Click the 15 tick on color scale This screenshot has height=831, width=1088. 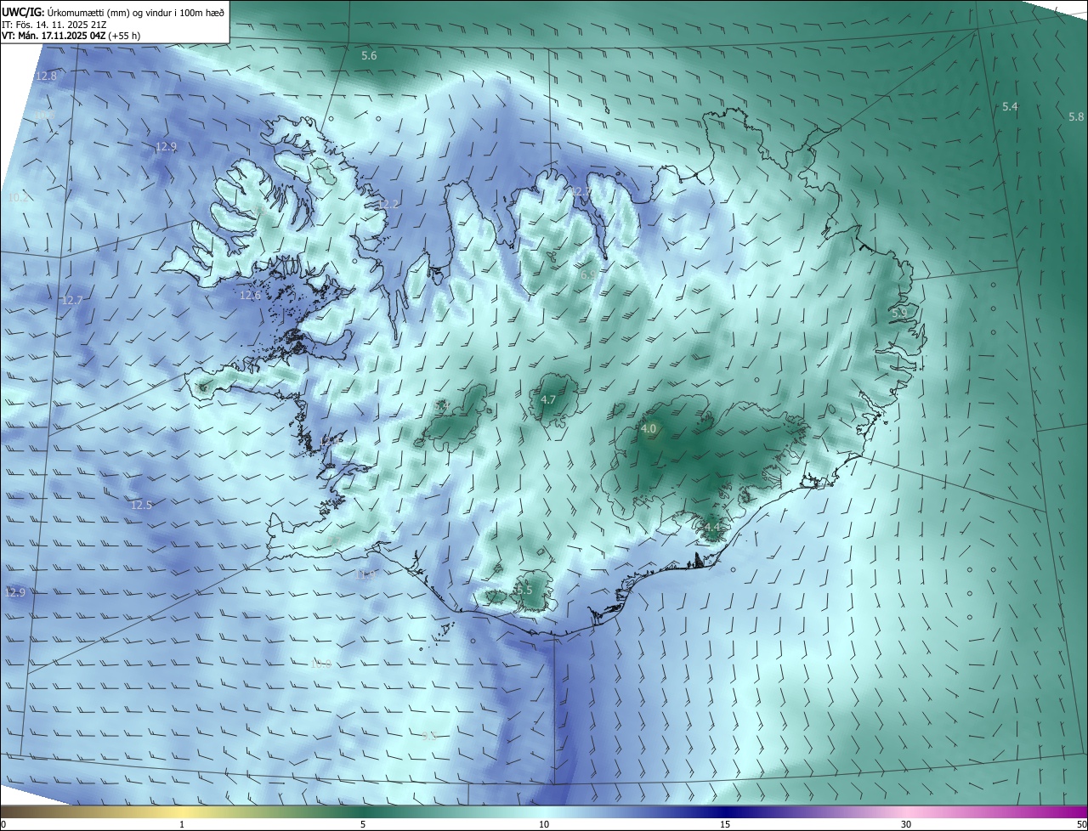point(725,824)
